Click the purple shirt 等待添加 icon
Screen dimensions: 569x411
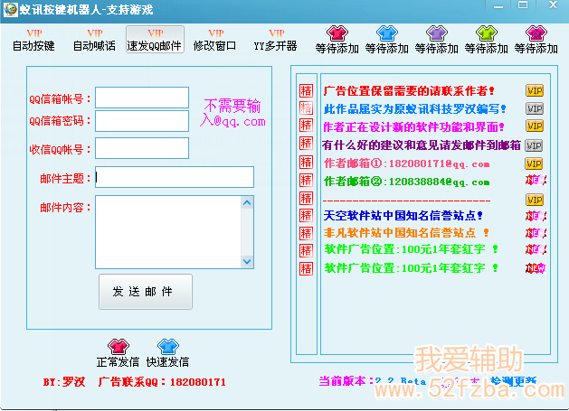[437, 33]
